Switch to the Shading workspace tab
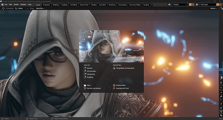Image resolution: width=223 pixels, height=120 pixels. tap(94, 5)
